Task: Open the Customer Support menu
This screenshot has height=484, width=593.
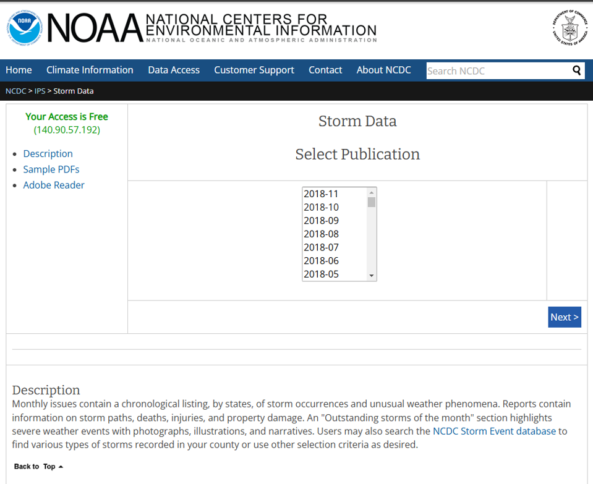Action: tap(254, 70)
